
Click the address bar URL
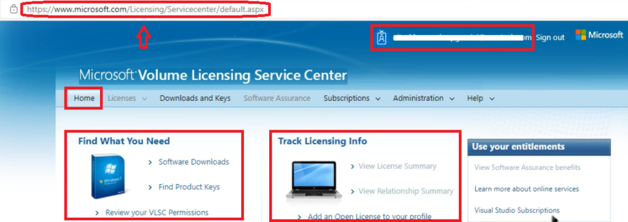pyautogui.click(x=146, y=9)
